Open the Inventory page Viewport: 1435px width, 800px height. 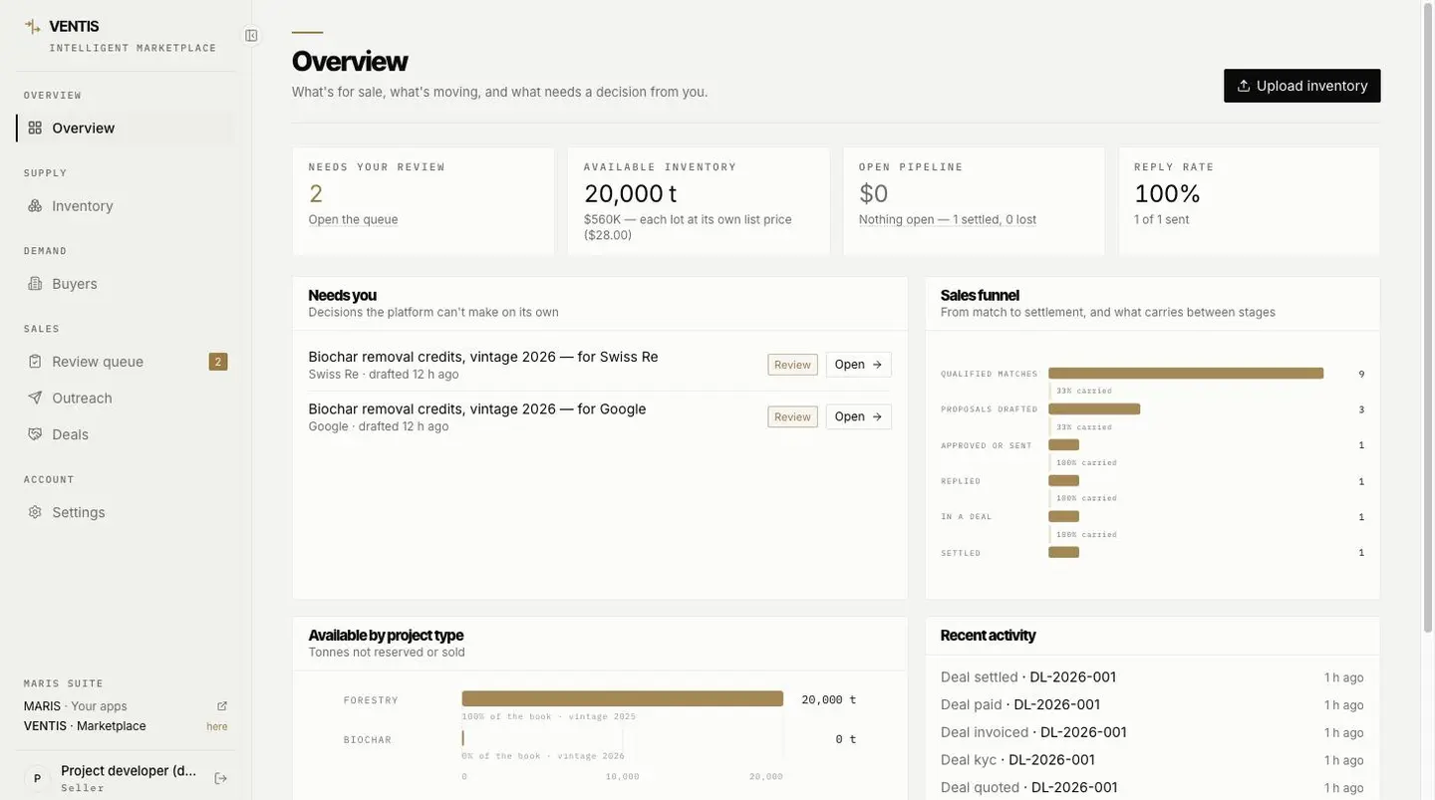pyautogui.click(x=126, y=205)
